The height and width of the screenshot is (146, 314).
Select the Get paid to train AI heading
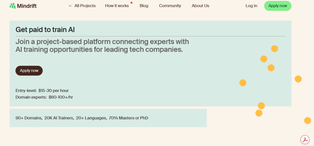45,30
